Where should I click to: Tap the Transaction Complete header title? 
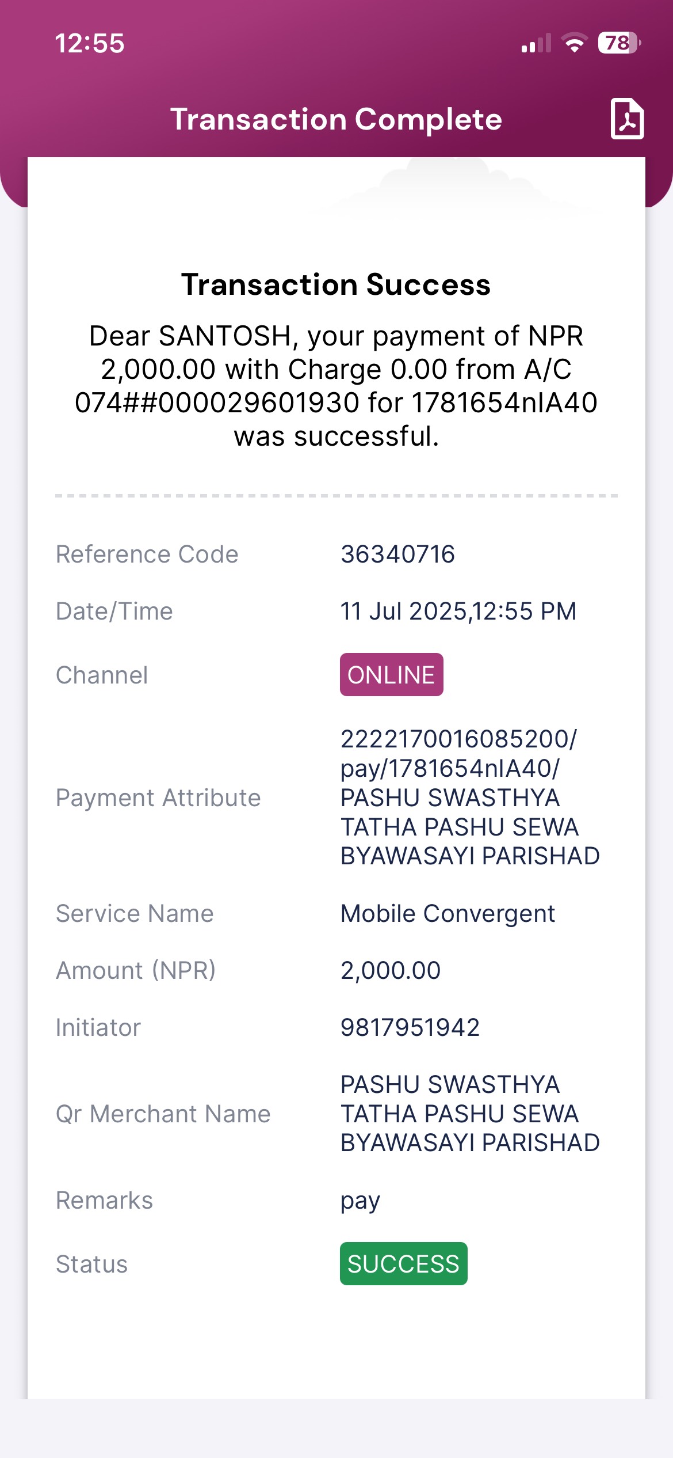click(336, 120)
